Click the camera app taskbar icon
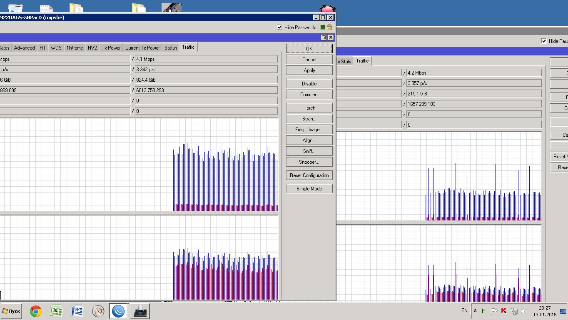Viewport: 568px width, 320px height. click(x=140, y=311)
